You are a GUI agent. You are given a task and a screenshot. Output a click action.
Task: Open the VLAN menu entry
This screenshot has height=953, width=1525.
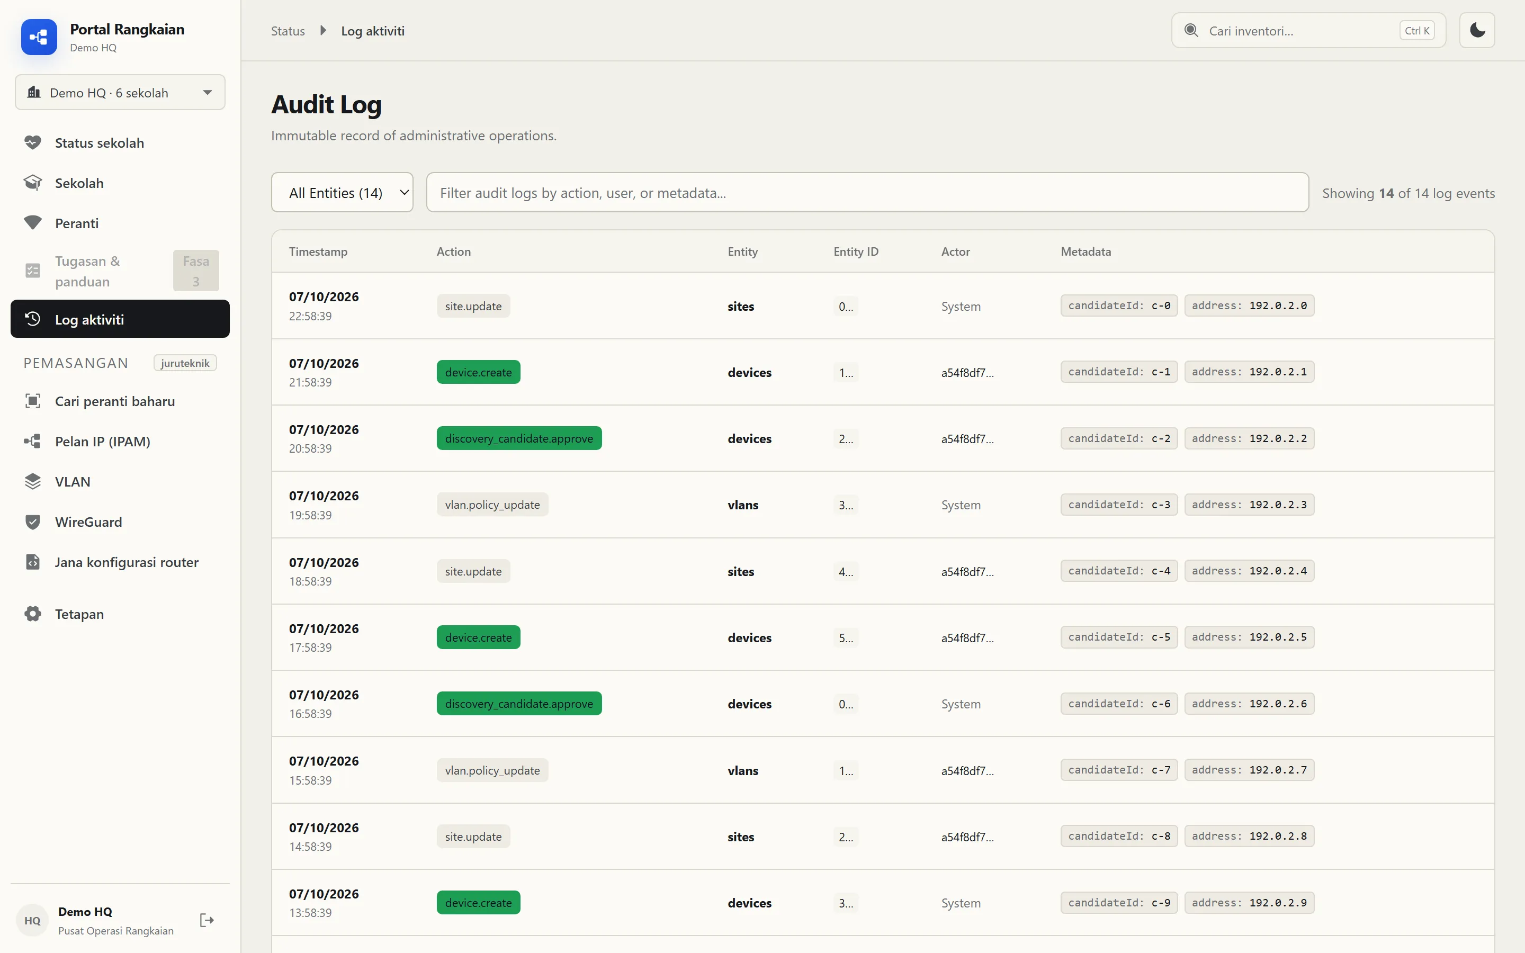pyautogui.click(x=120, y=482)
